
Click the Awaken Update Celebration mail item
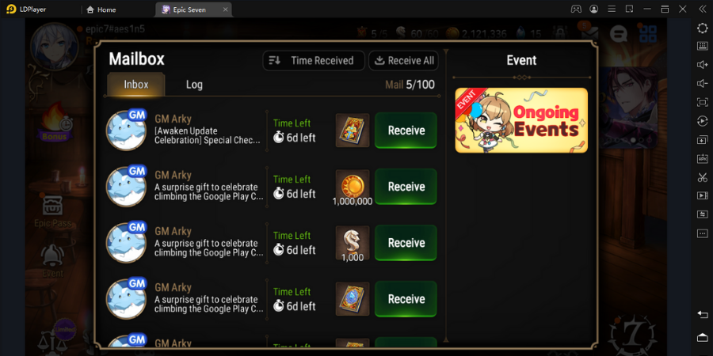(x=272, y=131)
